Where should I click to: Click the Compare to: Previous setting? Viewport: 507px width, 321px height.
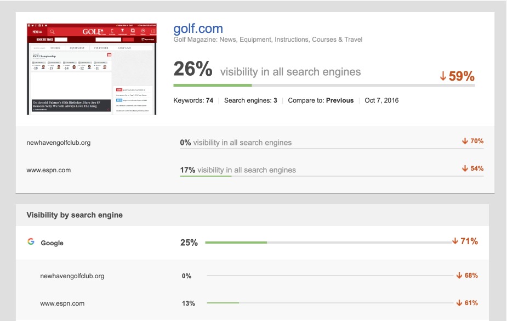point(321,100)
